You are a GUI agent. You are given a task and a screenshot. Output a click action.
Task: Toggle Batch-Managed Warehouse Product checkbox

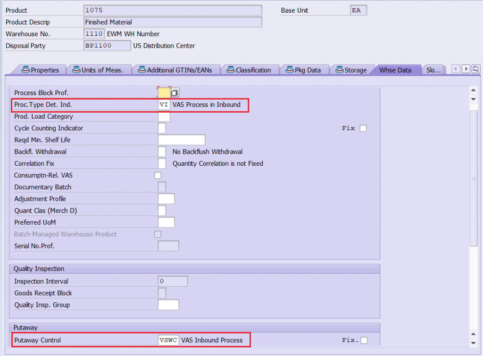click(x=158, y=234)
